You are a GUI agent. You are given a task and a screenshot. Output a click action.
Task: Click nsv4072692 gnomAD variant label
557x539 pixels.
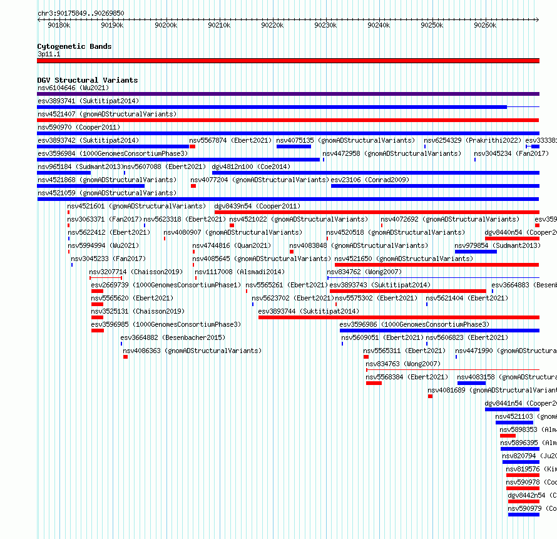[x=450, y=219]
